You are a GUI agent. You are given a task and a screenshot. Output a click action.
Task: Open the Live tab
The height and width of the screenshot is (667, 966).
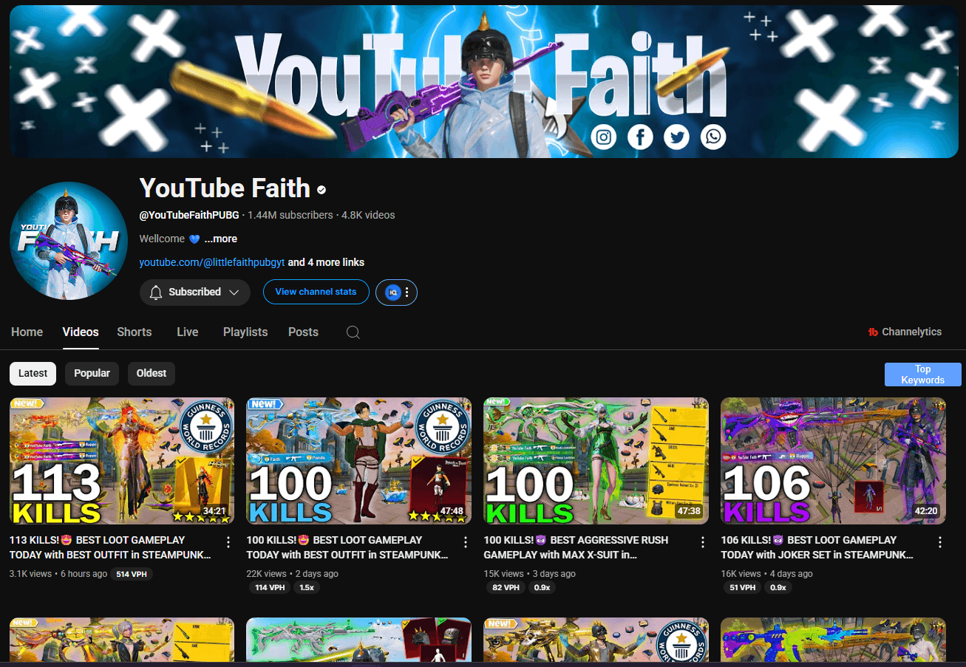[188, 332]
